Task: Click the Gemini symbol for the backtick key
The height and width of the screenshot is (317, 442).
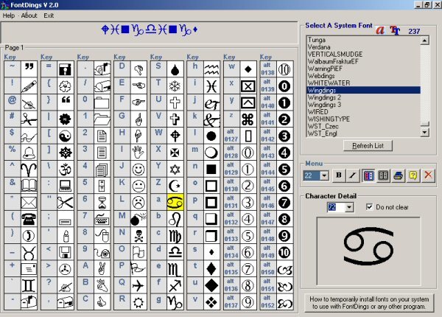Action: tap(29, 285)
